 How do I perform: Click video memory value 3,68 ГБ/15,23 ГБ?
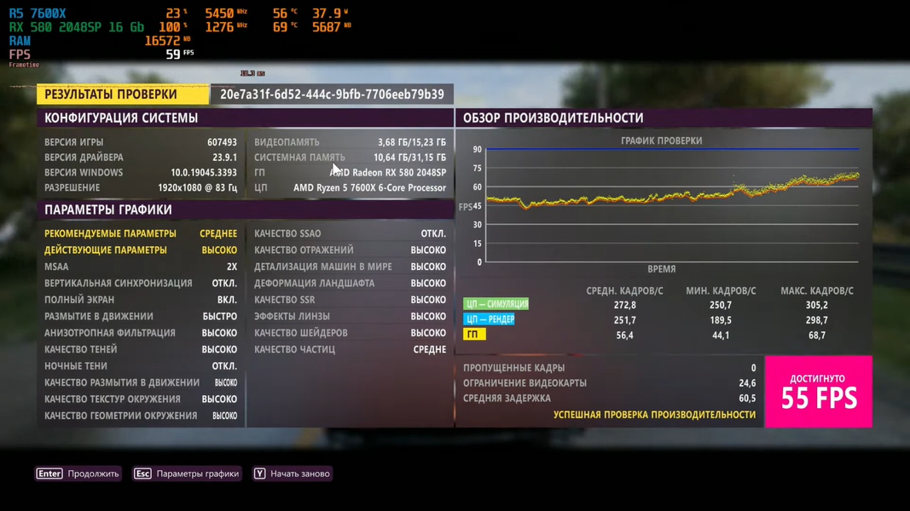[411, 142]
